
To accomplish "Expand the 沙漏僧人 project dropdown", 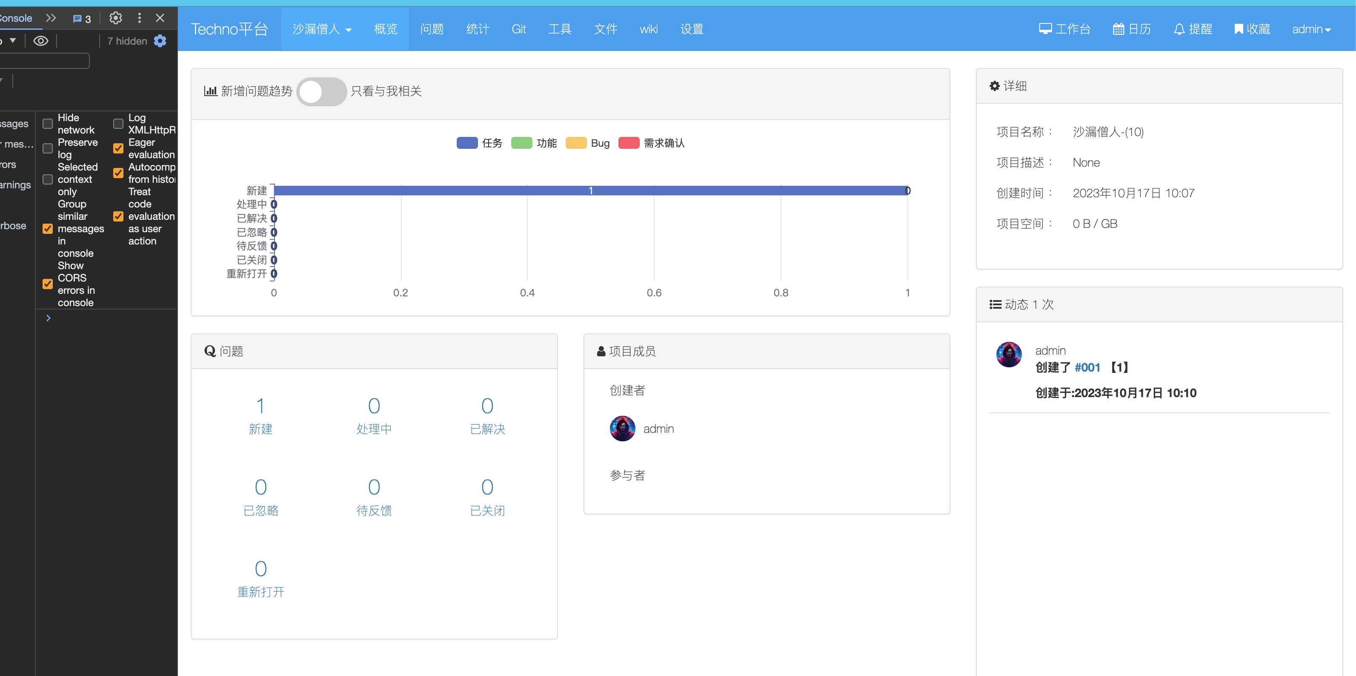I will (322, 29).
